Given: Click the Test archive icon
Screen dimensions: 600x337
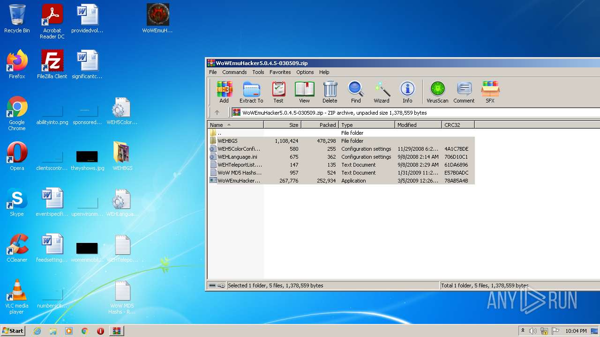Looking at the screenshot, I should tap(278, 92).
